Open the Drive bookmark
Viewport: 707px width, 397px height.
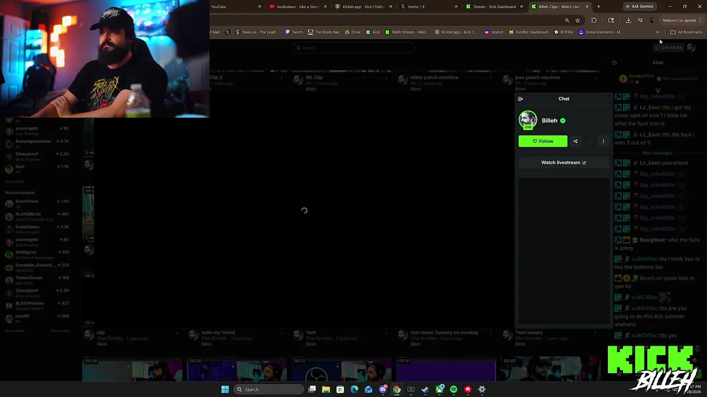point(352,32)
